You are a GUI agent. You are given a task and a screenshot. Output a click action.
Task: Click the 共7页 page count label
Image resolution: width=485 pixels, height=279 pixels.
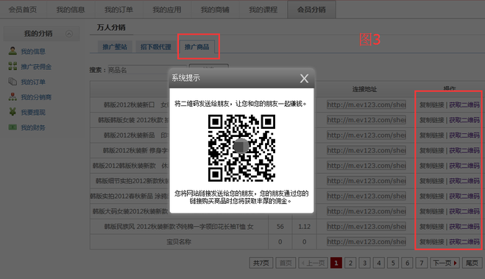[x=261, y=263]
